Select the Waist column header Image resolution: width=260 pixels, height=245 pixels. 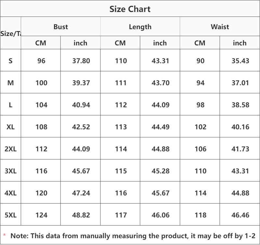pos(220,27)
